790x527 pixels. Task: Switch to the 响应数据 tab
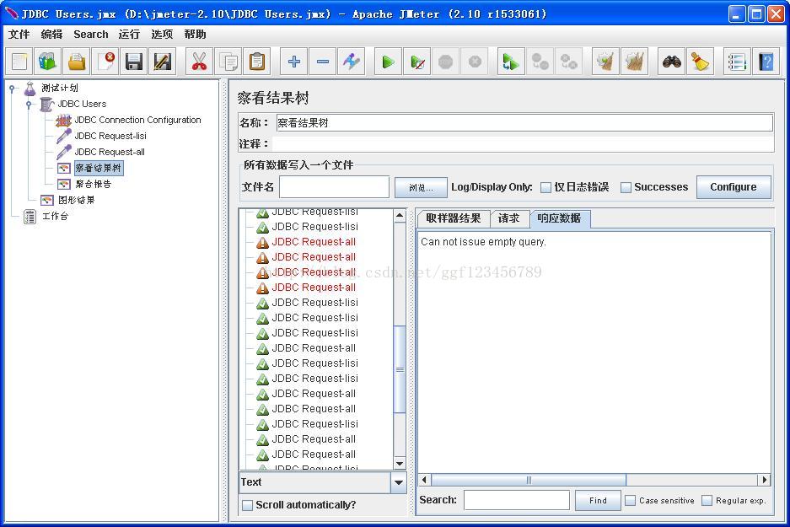[x=559, y=218]
